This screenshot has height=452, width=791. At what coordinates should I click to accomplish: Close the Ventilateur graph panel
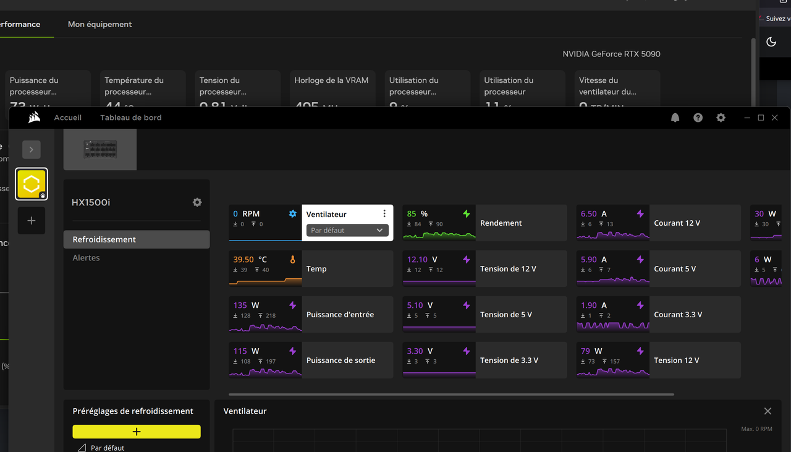[768, 411]
